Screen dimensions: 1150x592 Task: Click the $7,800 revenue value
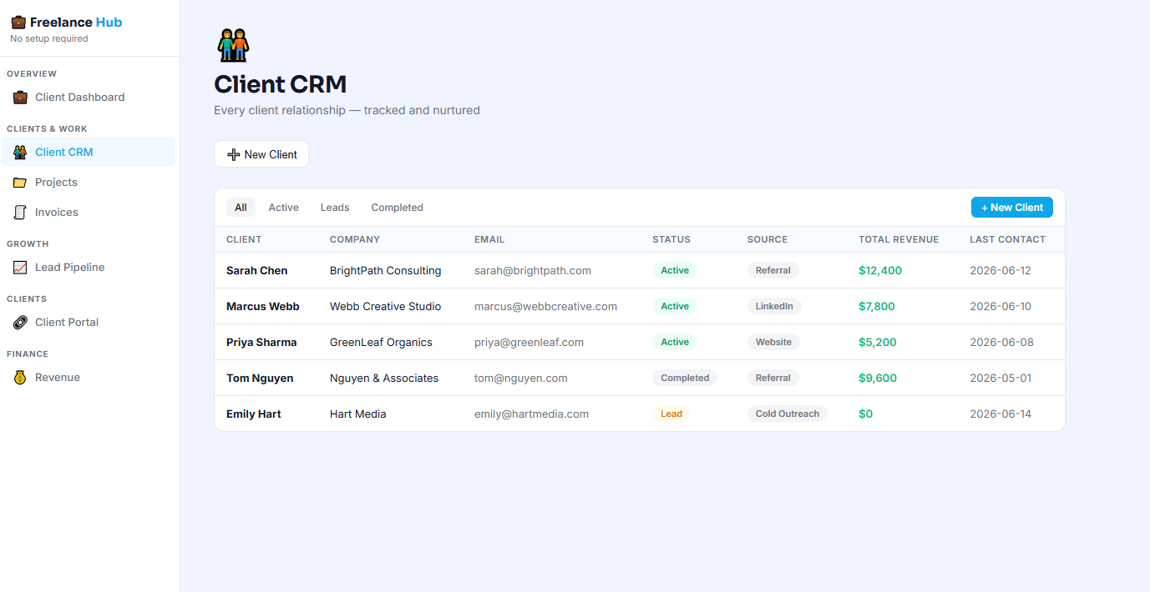click(x=877, y=306)
